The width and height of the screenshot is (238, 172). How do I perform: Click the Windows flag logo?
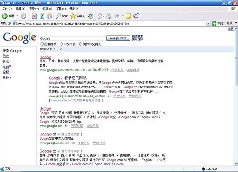[x=233, y=9]
